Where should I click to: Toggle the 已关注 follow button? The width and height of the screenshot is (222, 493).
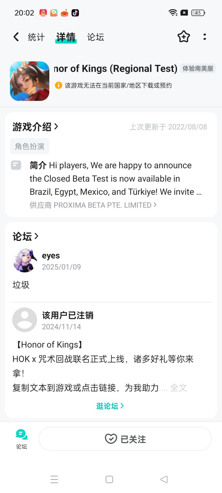pos(125,439)
